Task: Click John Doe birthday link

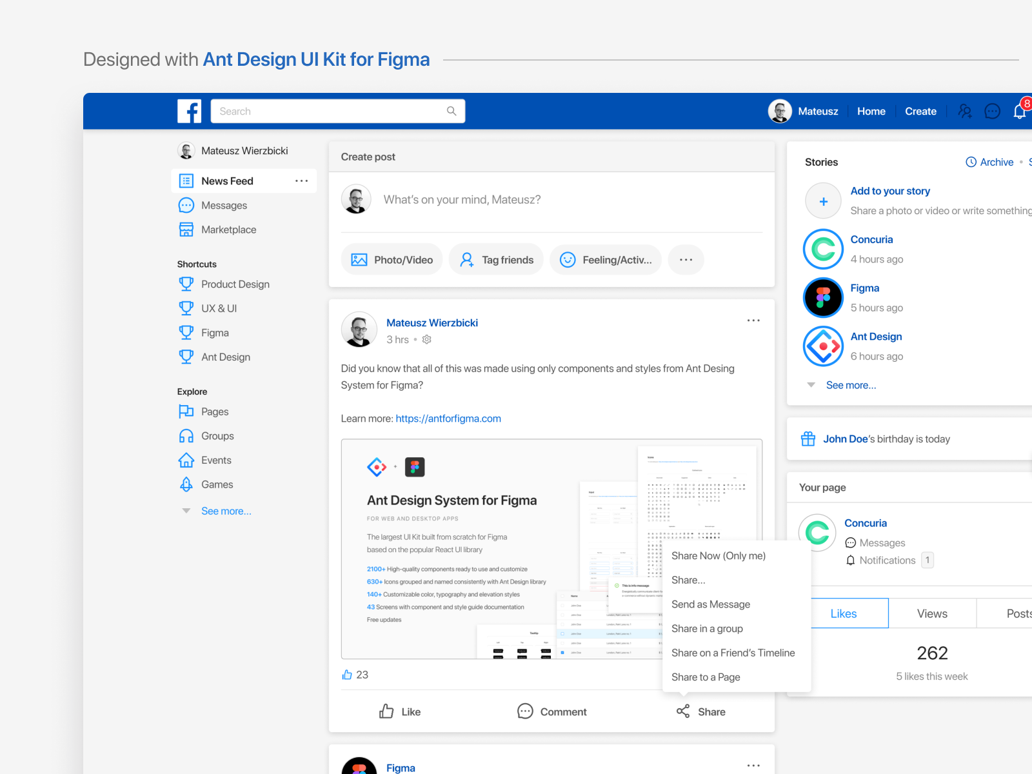Action: [x=845, y=439]
